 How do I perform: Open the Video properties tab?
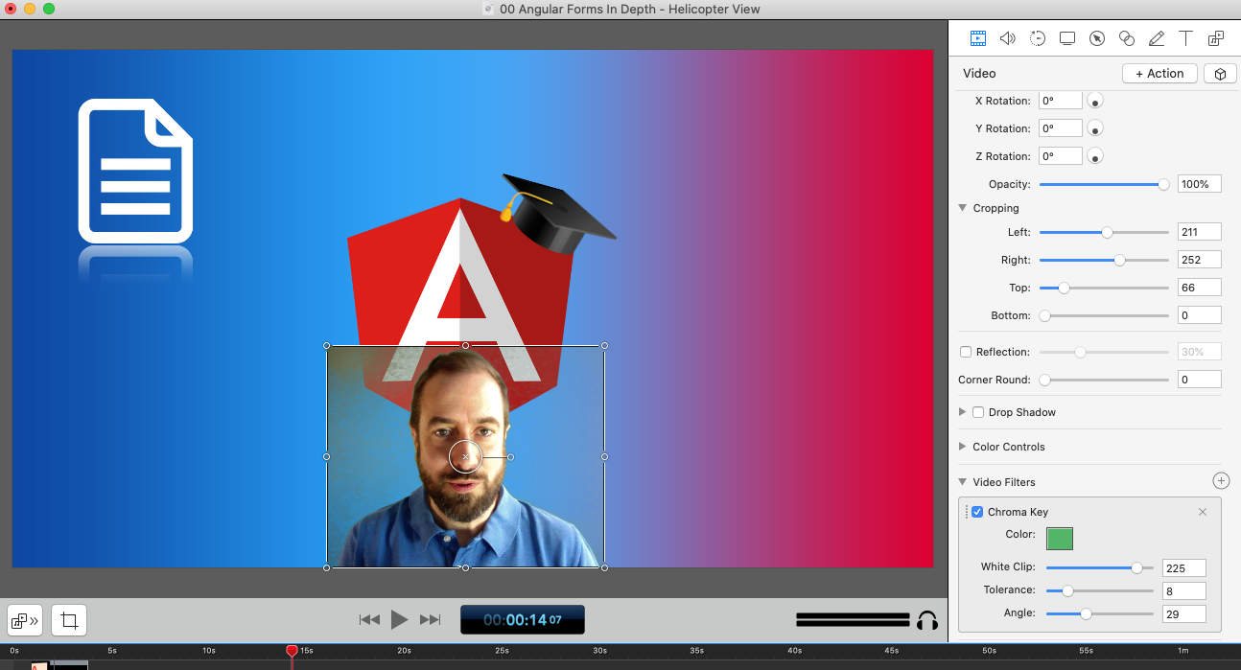tap(977, 38)
